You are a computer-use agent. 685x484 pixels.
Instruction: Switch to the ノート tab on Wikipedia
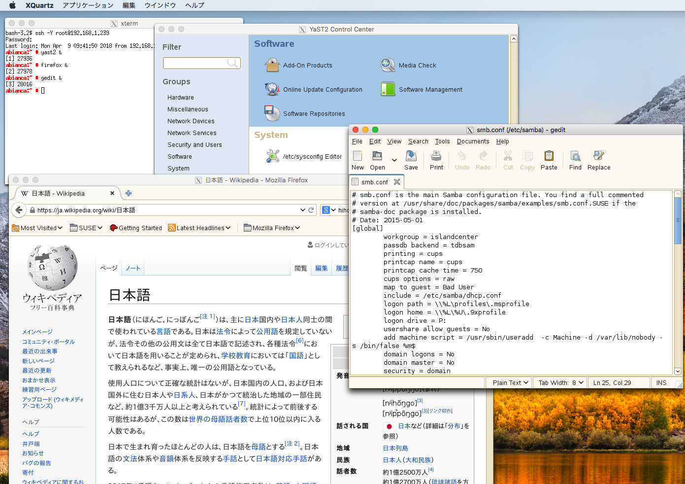click(x=133, y=268)
